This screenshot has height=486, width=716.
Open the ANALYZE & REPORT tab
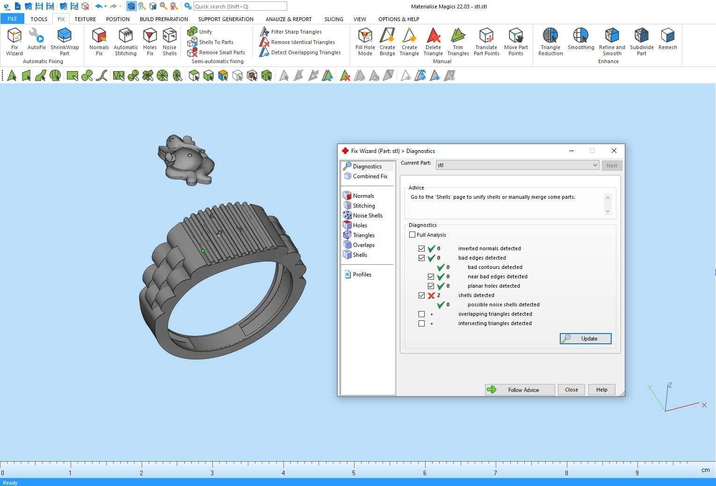289,19
